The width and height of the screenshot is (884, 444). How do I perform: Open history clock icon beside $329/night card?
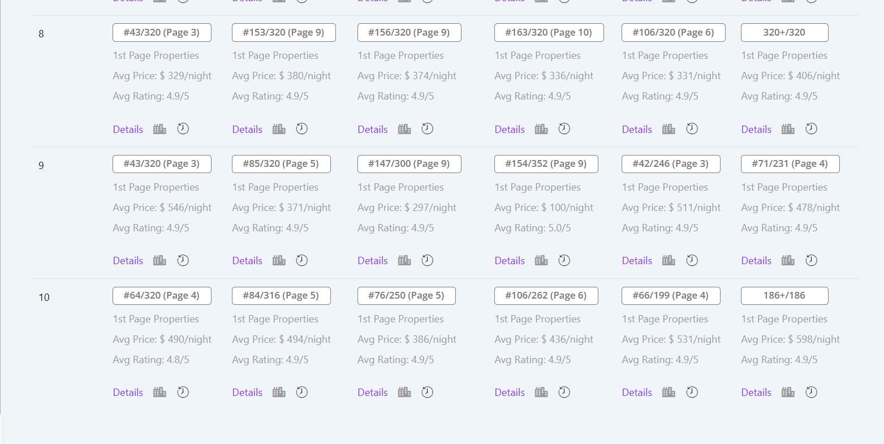tap(183, 129)
